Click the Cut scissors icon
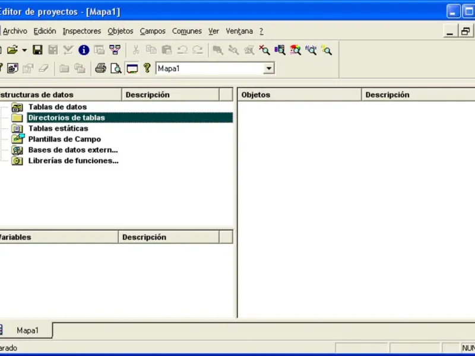This screenshot has width=475, height=356. pos(136,50)
